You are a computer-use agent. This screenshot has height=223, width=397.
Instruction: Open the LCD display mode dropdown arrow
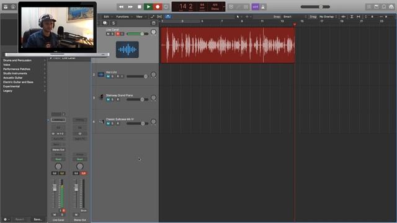224,7
